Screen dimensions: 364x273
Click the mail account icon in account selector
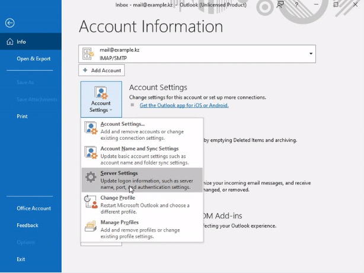point(88,53)
